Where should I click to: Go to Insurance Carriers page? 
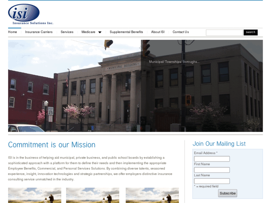tap(39, 32)
